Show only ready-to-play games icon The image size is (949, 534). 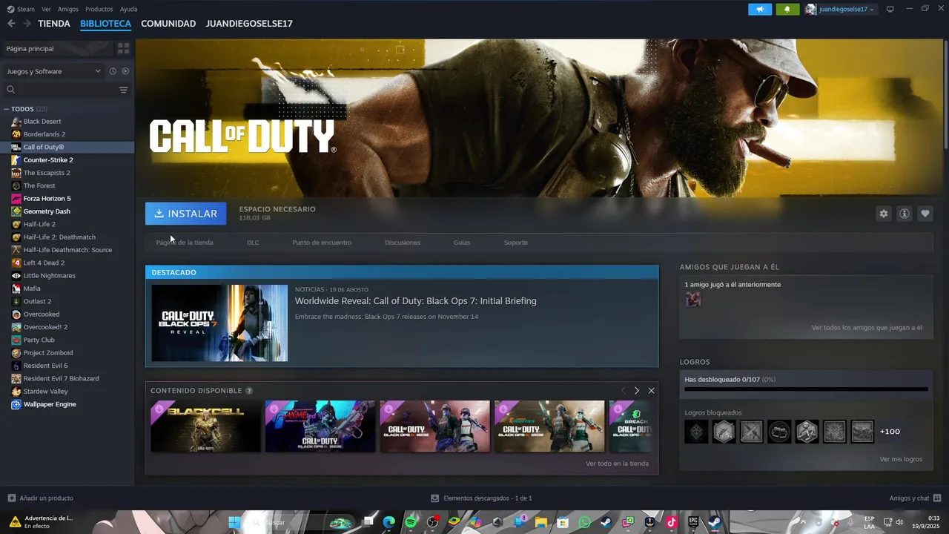point(125,71)
